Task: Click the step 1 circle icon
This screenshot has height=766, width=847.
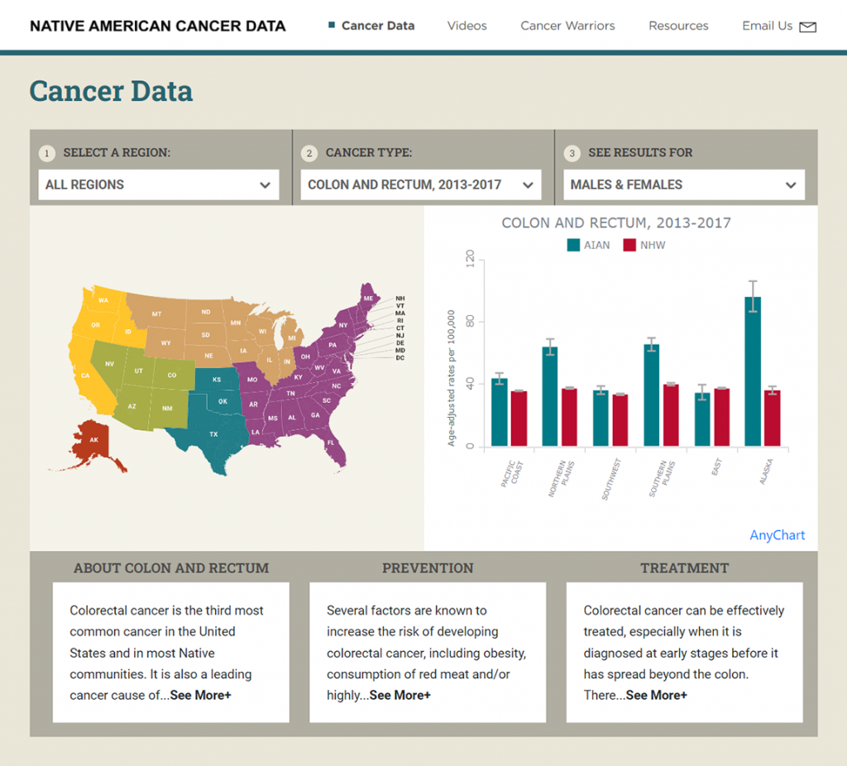Action: 47,153
